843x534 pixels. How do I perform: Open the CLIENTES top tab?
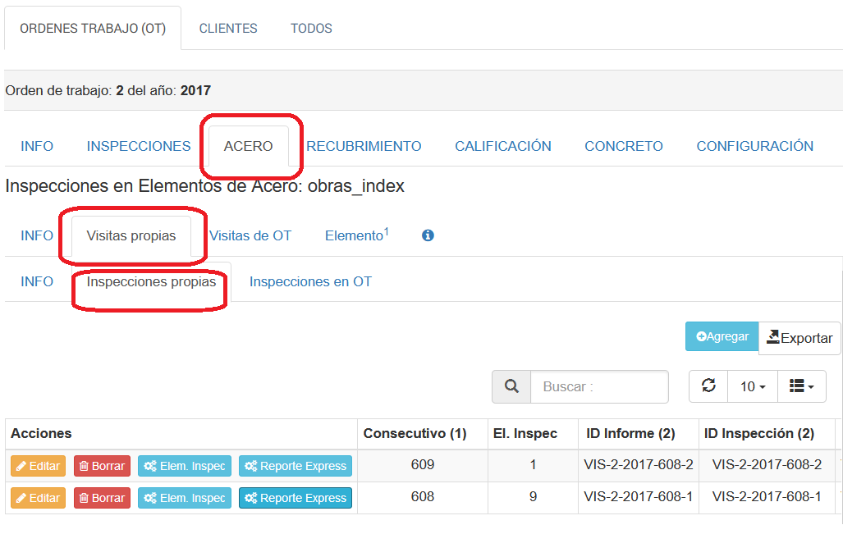click(x=228, y=28)
